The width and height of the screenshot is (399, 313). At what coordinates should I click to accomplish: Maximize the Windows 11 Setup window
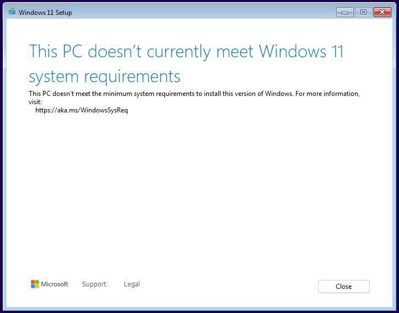(363, 12)
